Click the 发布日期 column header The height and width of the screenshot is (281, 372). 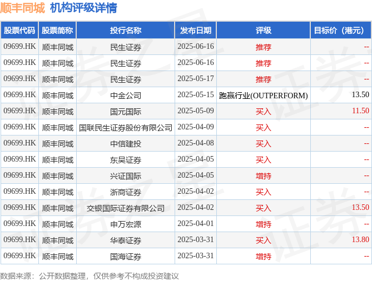click(196, 31)
